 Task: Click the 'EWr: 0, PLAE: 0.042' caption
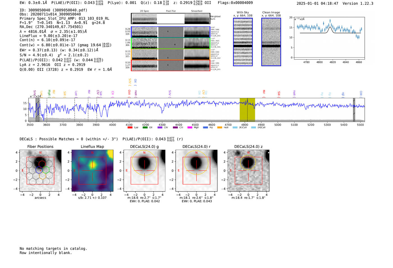pyautogui.click(x=145, y=201)
